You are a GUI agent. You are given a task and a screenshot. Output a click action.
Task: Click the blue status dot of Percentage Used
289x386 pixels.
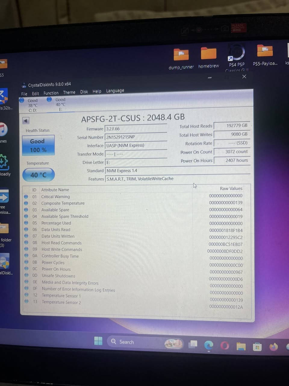26,223
